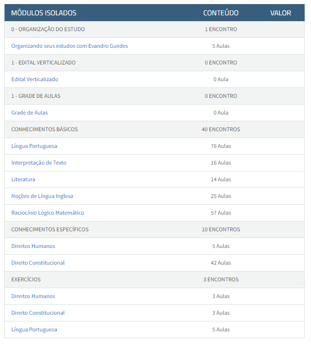Viewport: 311px width, 344px height.
Task: Click the Conhecimentos Básicos section header
Action: (x=44, y=129)
